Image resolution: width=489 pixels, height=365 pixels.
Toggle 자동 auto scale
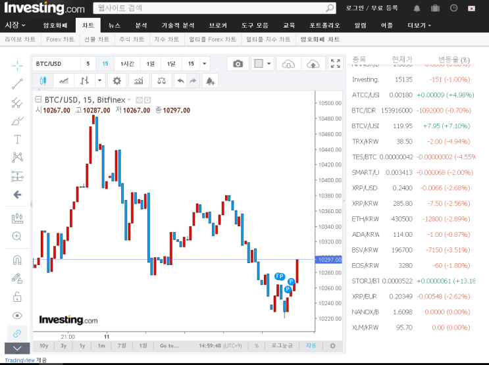tap(311, 346)
